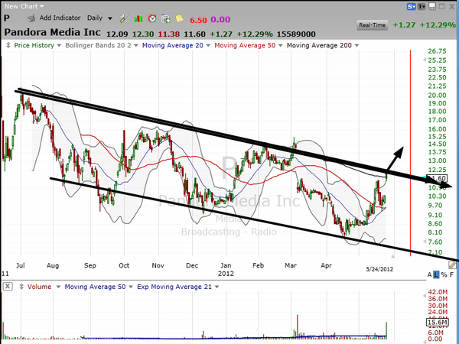Open the drawing tools (wrench) icon
This screenshot has width=459, height=344.
coord(125,18)
